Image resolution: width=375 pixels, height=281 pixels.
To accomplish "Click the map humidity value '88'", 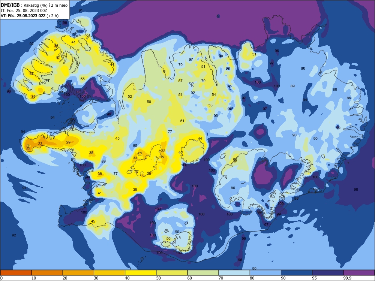I will click(335, 90).
